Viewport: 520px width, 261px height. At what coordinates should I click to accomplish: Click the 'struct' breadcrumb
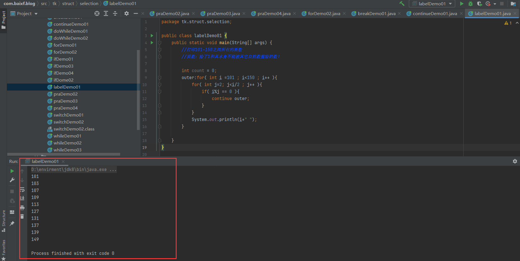(68, 3)
